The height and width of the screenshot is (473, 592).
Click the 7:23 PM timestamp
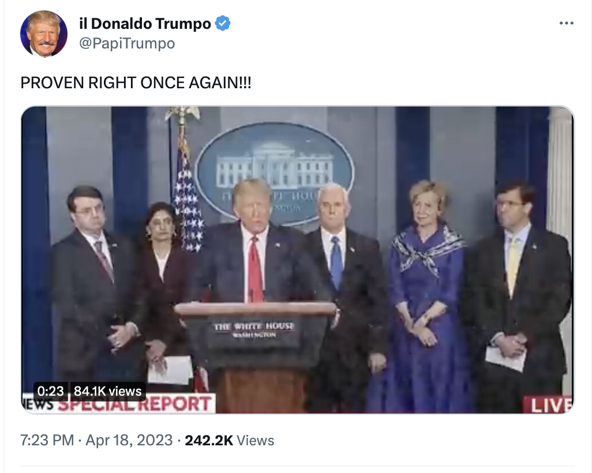[47, 440]
